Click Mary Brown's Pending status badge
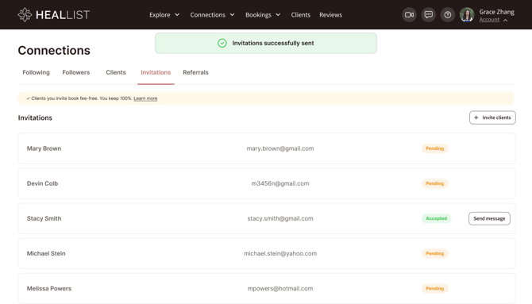 pos(434,148)
